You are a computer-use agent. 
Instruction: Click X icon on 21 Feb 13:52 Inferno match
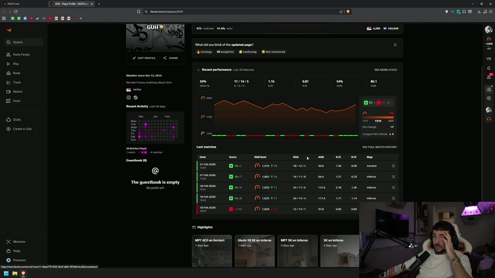coord(393,177)
